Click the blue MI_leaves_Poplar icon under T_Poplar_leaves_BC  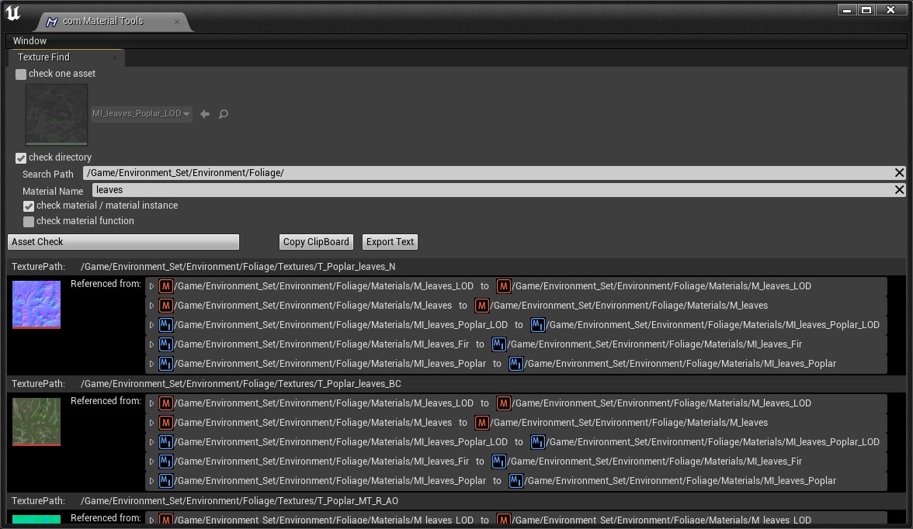click(165, 481)
